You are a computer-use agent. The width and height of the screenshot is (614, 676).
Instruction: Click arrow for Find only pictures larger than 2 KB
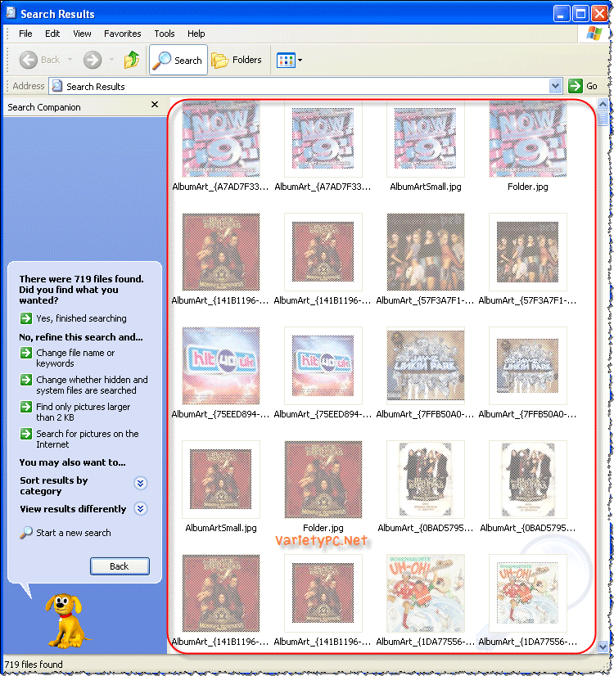[x=26, y=407]
